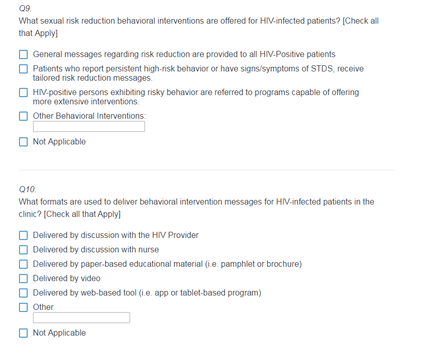Enable 'Delivered by discussion with nurse' option
This screenshot has width=429, height=349.
tap(24, 250)
